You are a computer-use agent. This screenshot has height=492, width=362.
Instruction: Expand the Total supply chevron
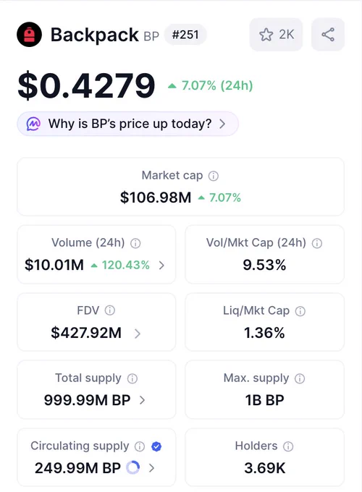click(142, 400)
